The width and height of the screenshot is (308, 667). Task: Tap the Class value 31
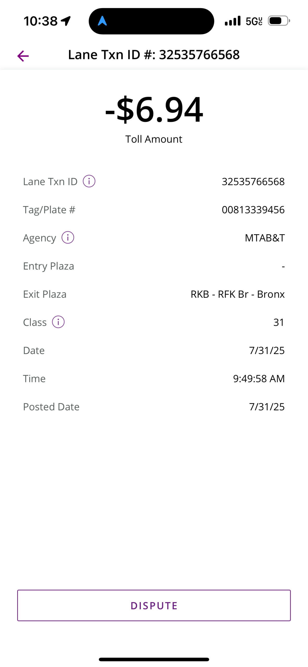pyautogui.click(x=279, y=322)
